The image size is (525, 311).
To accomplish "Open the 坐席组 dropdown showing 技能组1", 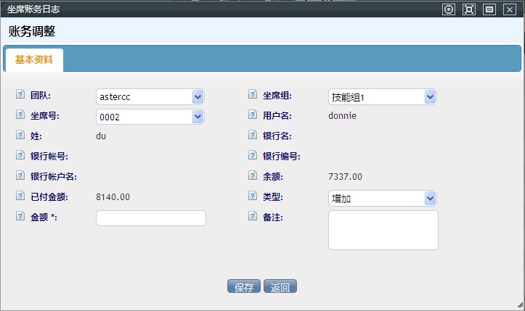I will pos(383,96).
